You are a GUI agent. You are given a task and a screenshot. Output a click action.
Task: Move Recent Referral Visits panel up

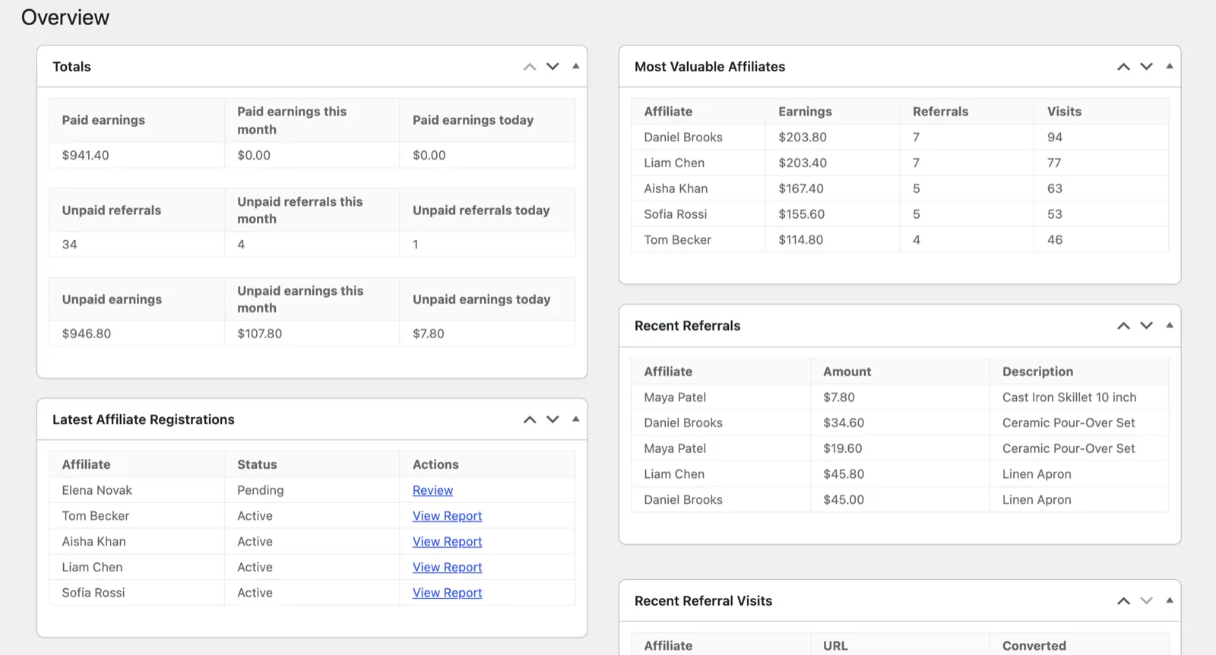click(1123, 601)
